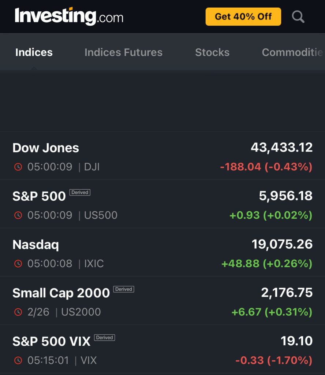Click the Nasdaq clock icon

click(x=18, y=264)
